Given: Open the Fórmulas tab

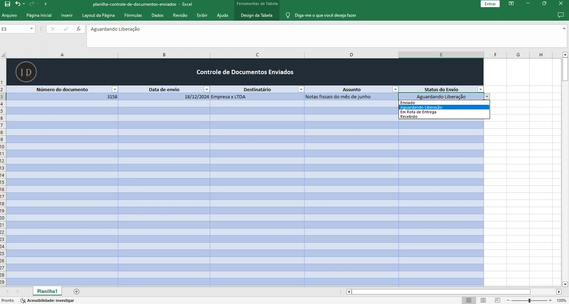Looking at the screenshot, I should [133, 15].
